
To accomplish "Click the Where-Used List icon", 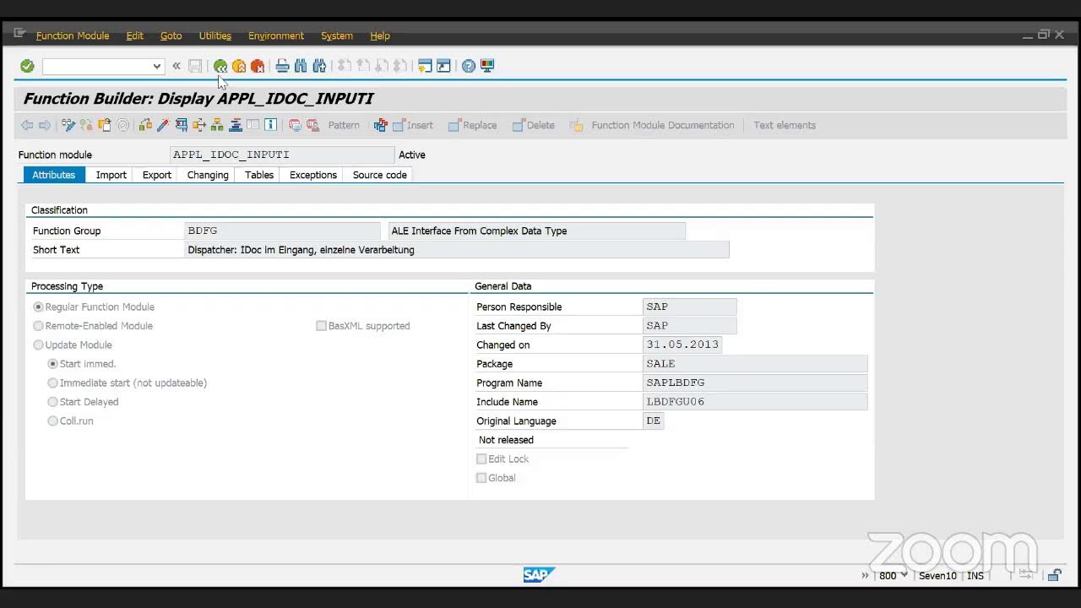I will [199, 125].
